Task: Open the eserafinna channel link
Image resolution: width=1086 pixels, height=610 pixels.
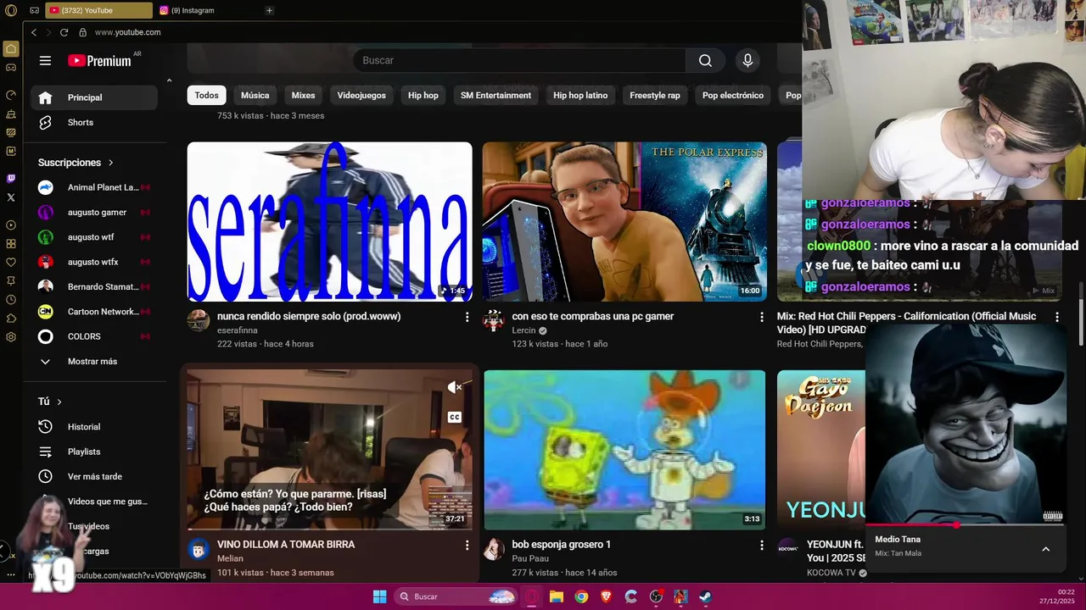Action: click(237, 330)
